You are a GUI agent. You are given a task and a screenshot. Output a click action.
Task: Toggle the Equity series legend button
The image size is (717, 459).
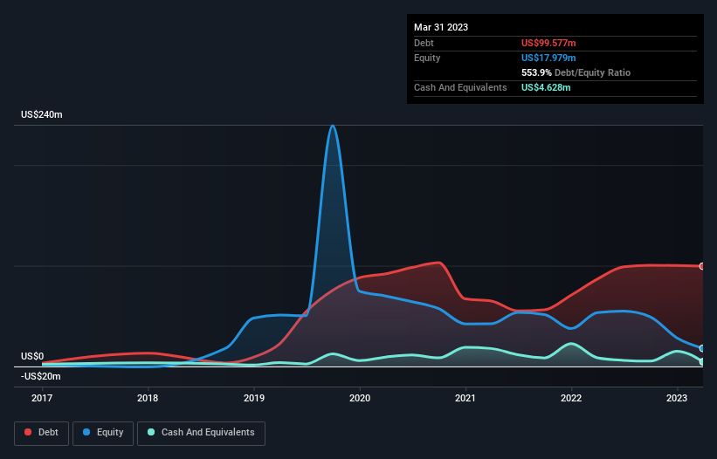click(x=103, y=433)
